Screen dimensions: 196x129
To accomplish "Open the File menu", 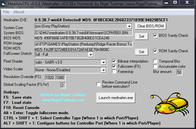I will pyautogui.click(x=6, y=12).
